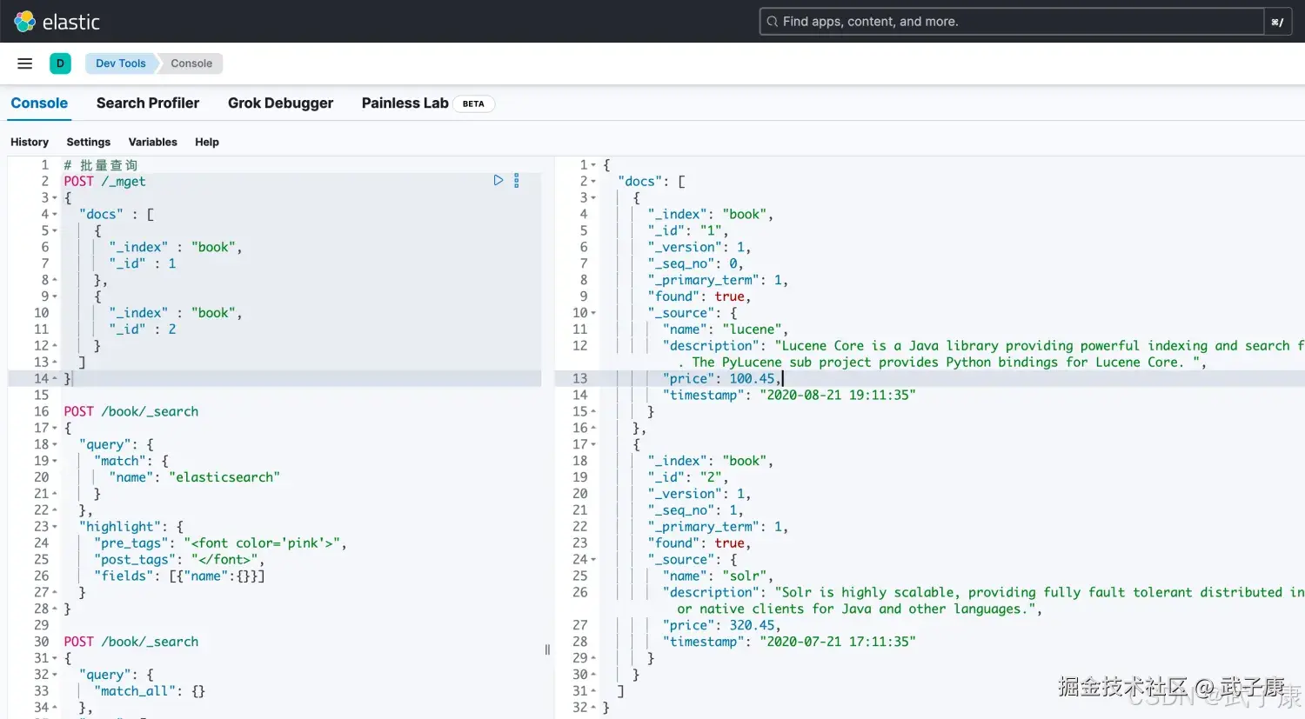
Task: Open request options three-dots menu
Action: click(517, 181)
